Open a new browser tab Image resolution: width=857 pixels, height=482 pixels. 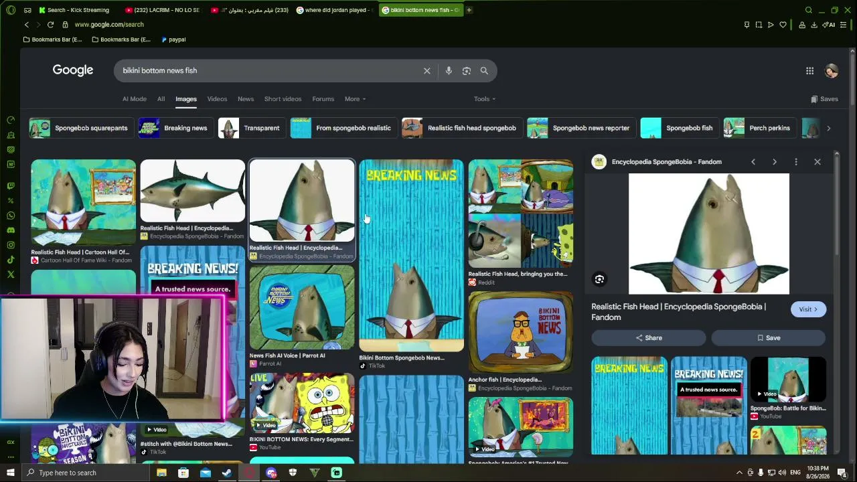click(x=469, y=10)
